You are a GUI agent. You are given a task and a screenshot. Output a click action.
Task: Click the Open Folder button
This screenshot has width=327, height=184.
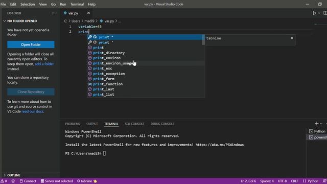(31, 44)
